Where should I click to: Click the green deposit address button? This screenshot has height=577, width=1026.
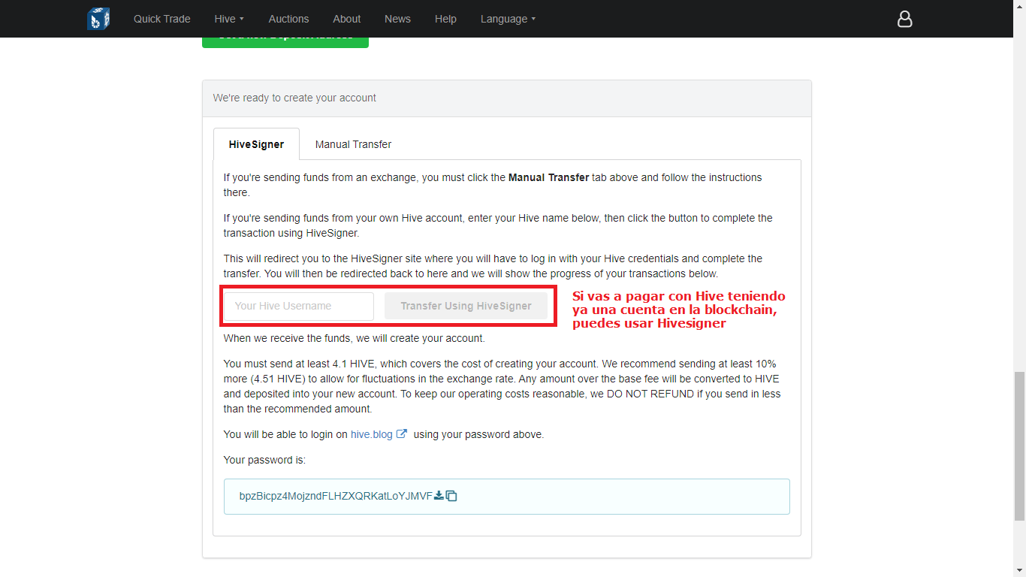tap(285, 42)
